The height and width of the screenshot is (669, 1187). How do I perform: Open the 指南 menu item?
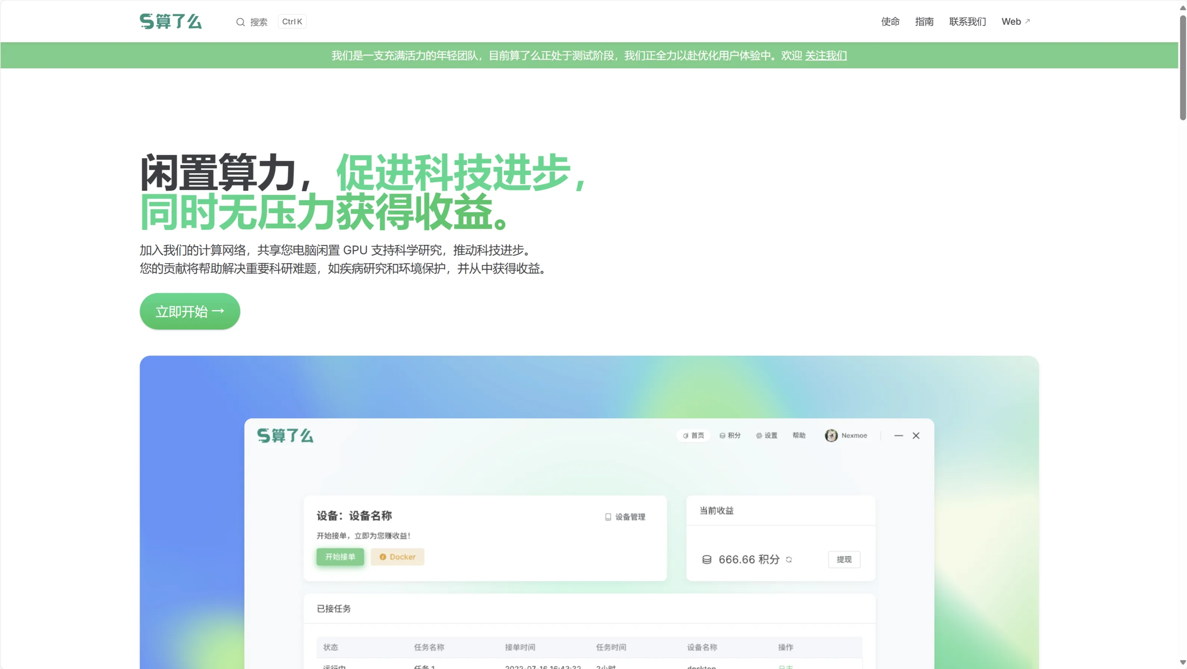(x=925, y=22)
